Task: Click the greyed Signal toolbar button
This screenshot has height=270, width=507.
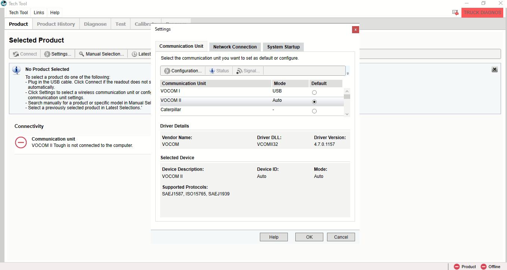Action: pyautogui.click(x=248, y=71)
